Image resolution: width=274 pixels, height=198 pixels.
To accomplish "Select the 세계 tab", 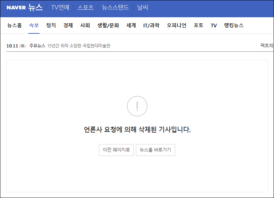I will point(131,26).
